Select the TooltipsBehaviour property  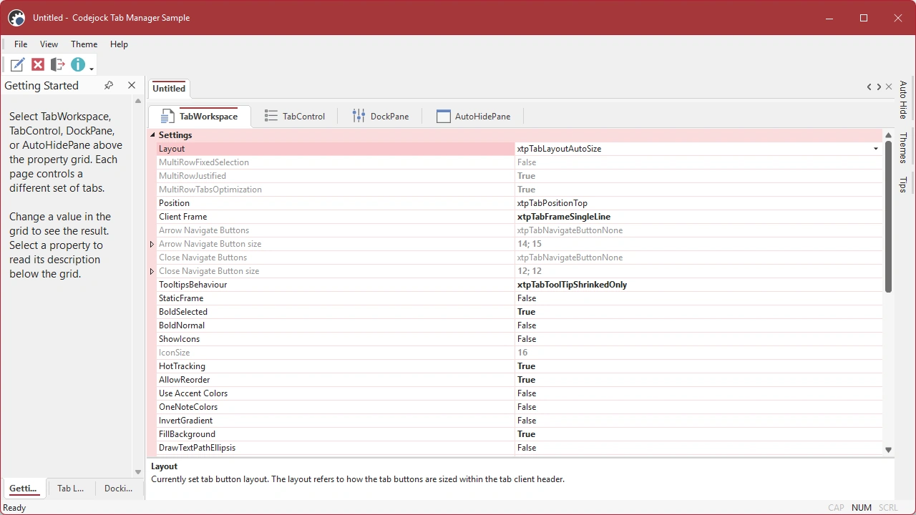pyautogui.click(x=520, y=285)
